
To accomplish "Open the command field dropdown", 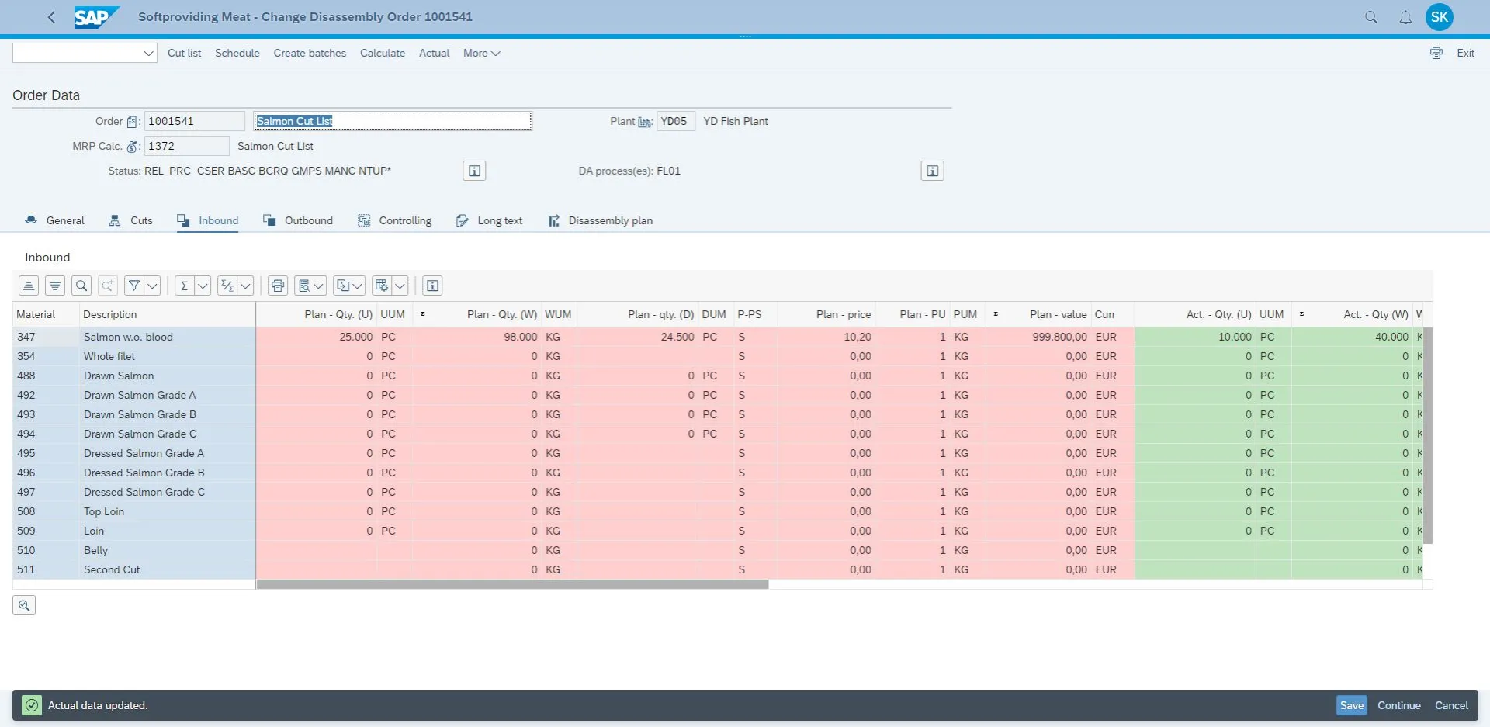I will click(x=148, y=53).
